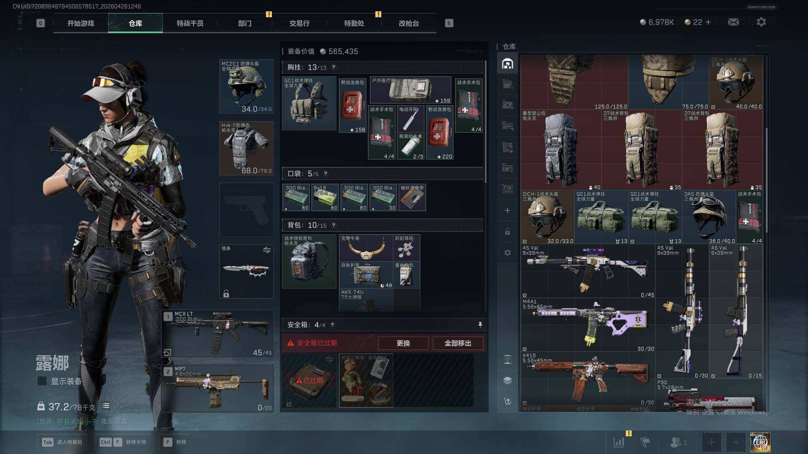Click the F 转移 button

175,442
